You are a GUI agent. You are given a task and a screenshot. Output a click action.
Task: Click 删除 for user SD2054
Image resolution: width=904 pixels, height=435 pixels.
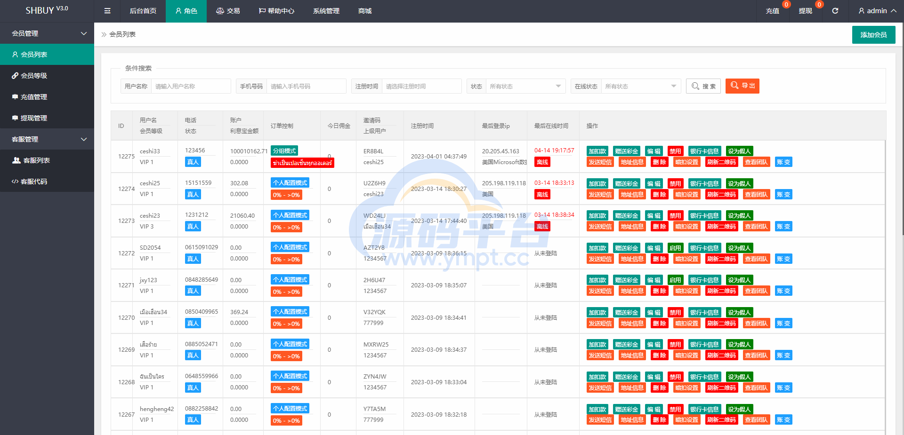pyautogui.click(x=659, y=259)
